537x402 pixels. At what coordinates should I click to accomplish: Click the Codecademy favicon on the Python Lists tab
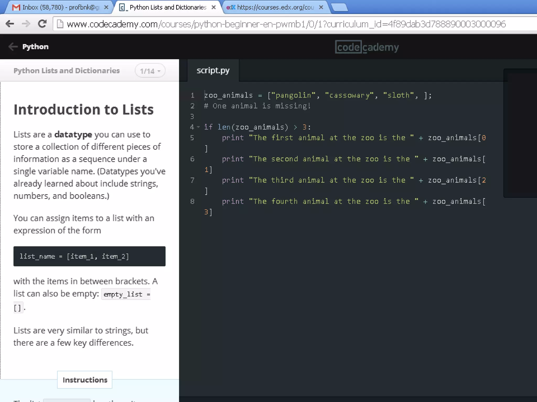point(122,7)
